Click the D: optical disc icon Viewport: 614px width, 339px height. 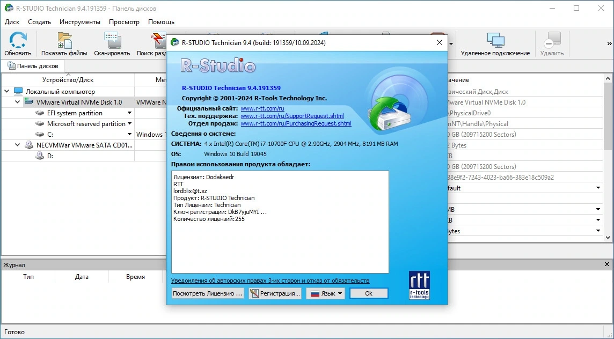40,156
